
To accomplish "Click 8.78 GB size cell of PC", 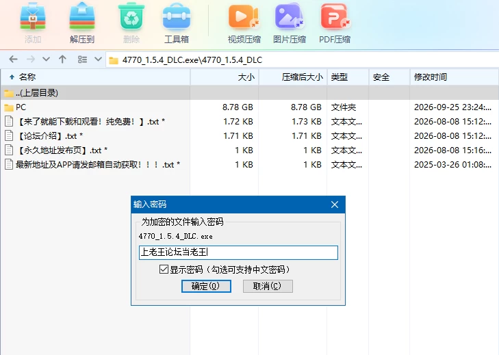I will [x=238, y=107].
